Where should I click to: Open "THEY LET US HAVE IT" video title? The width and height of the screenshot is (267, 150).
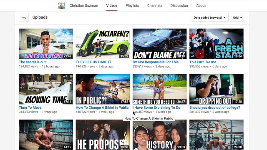pos(93,62)
